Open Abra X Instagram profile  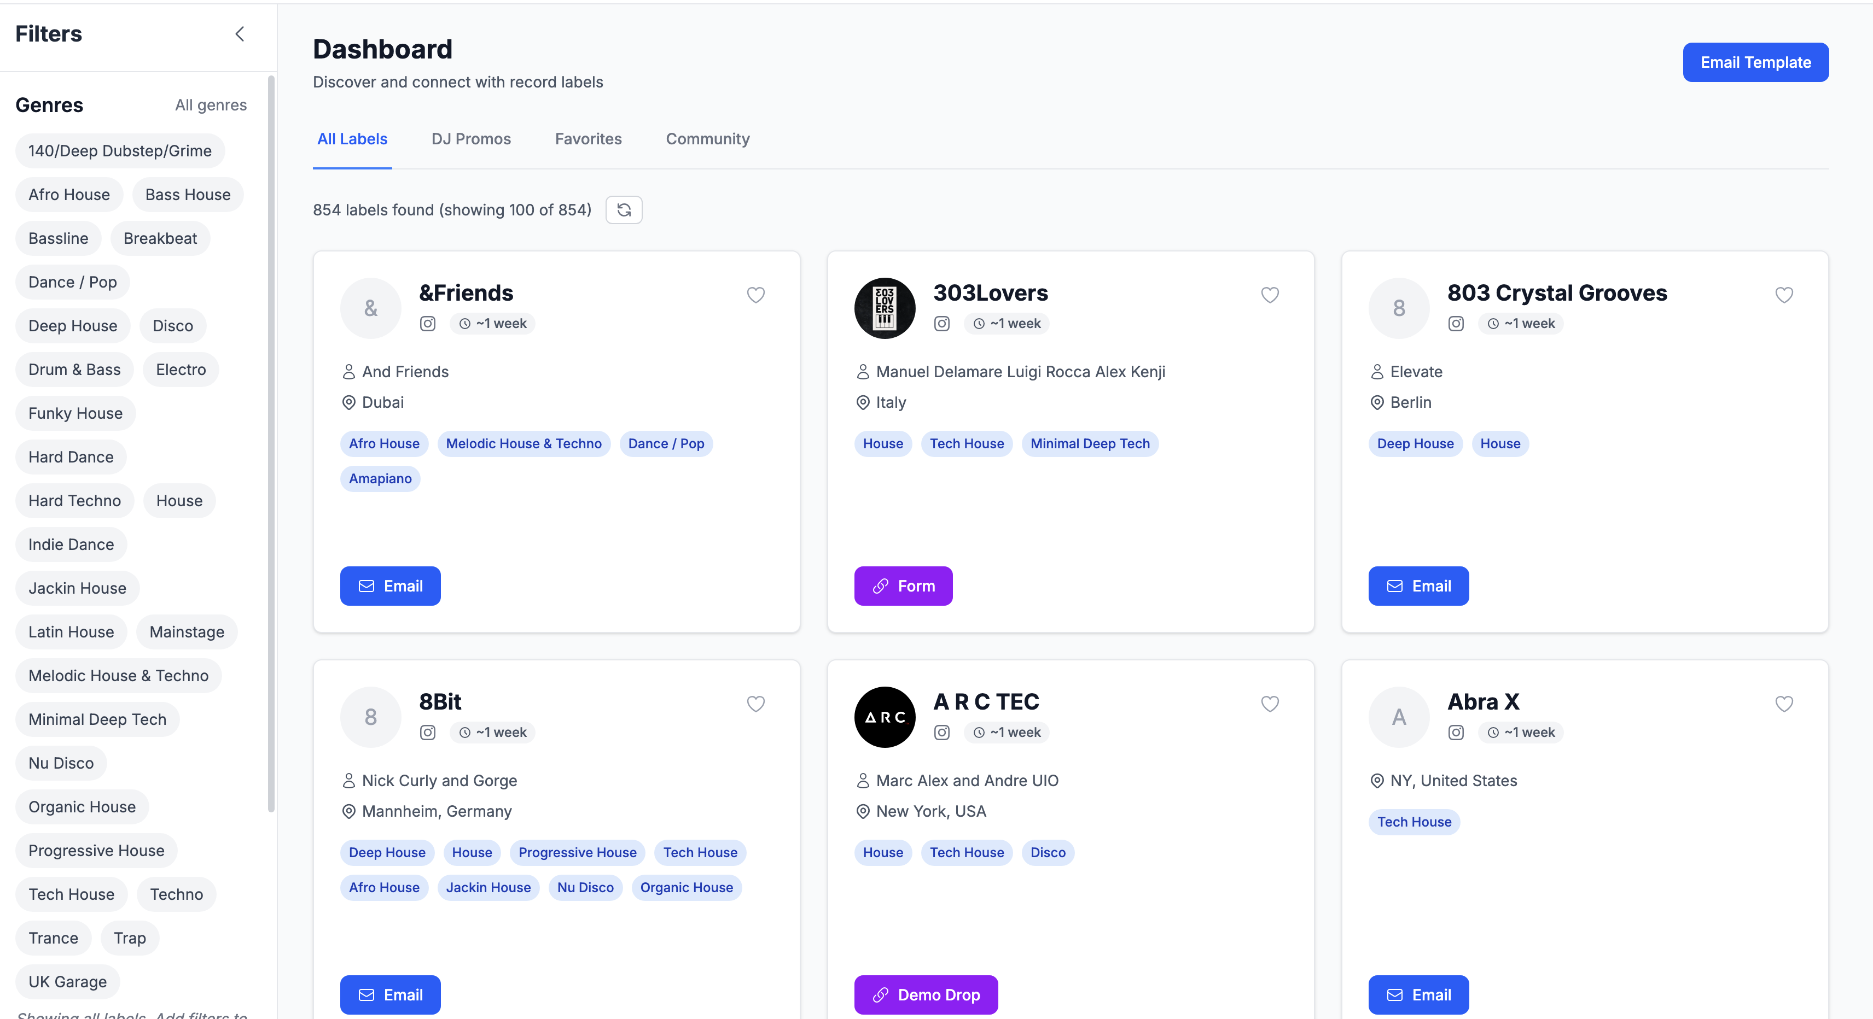point(1456,732)
